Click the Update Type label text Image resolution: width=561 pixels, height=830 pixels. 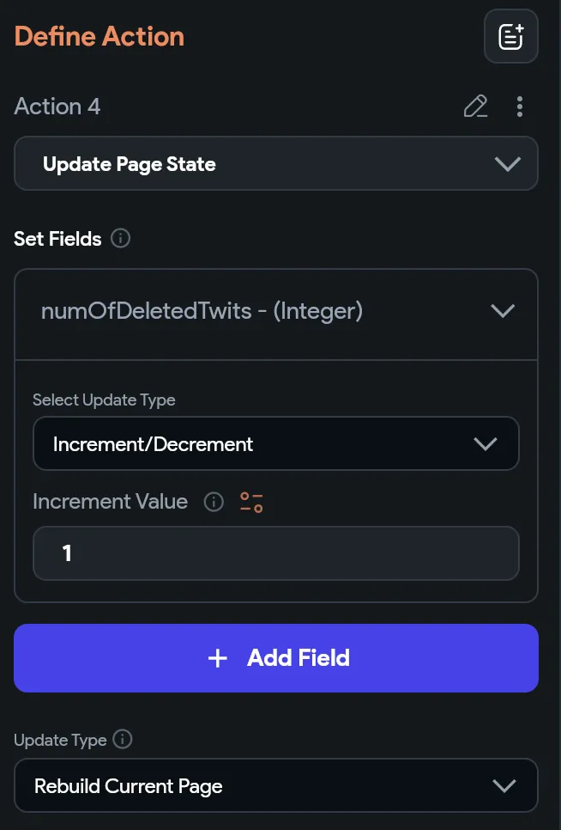pos(60,740)
